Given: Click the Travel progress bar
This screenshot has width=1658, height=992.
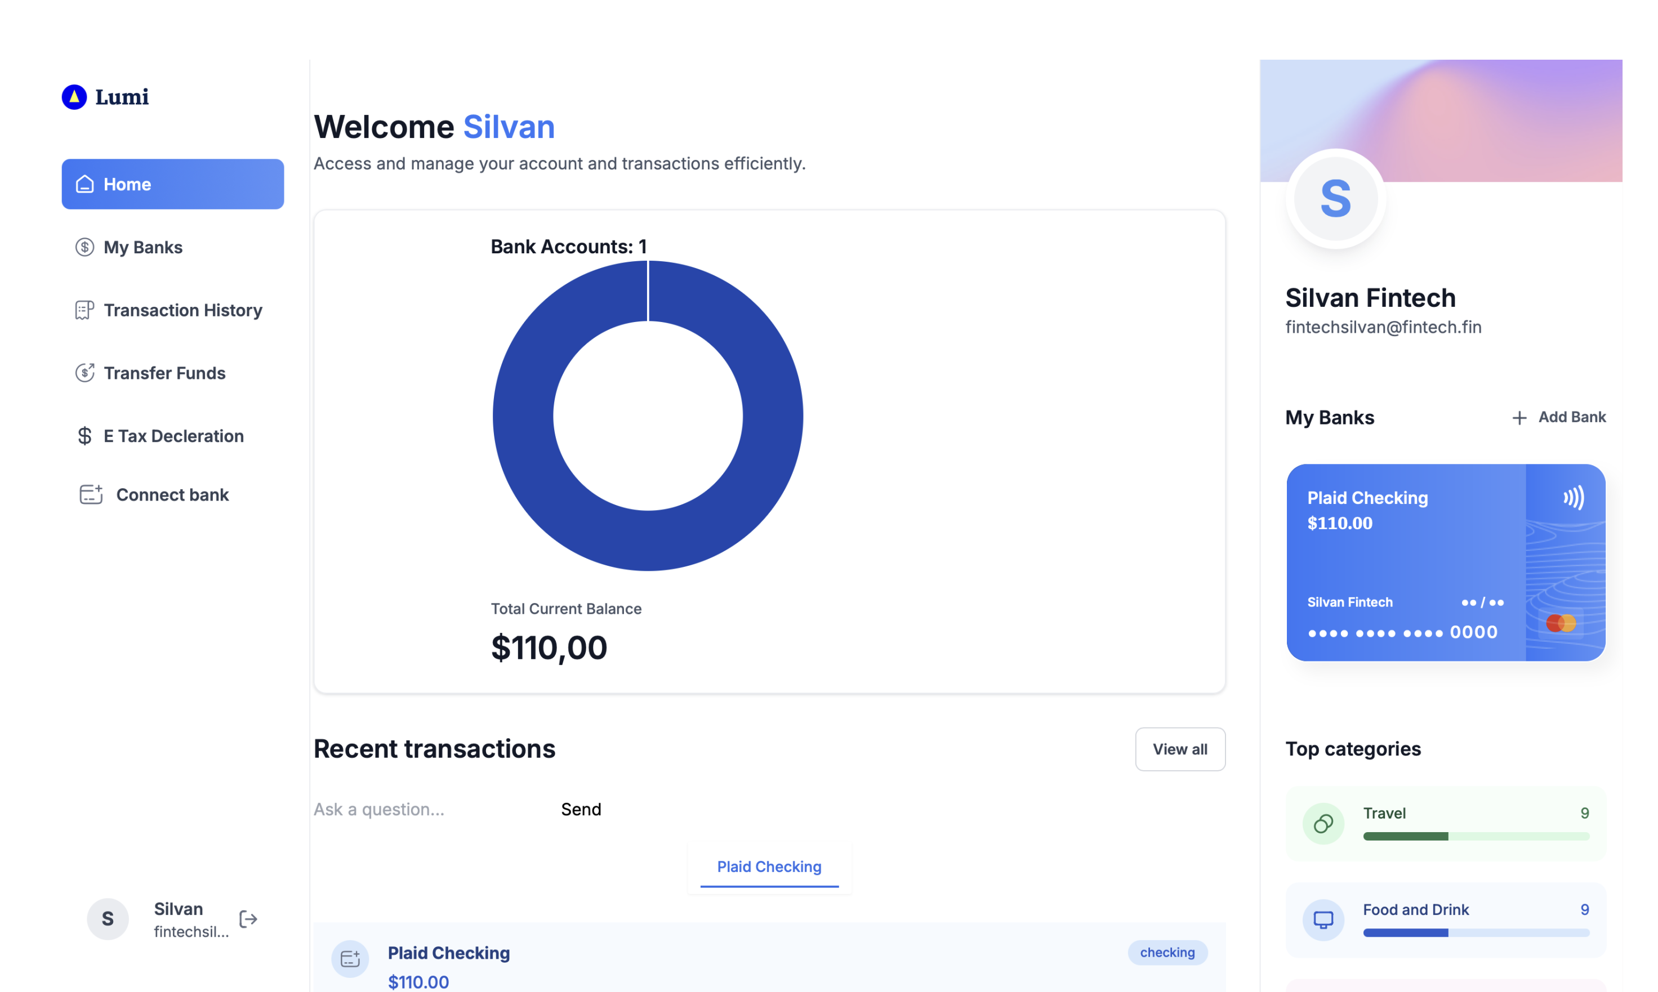Looking at the screenshot, I should (x=1476, y=836).
